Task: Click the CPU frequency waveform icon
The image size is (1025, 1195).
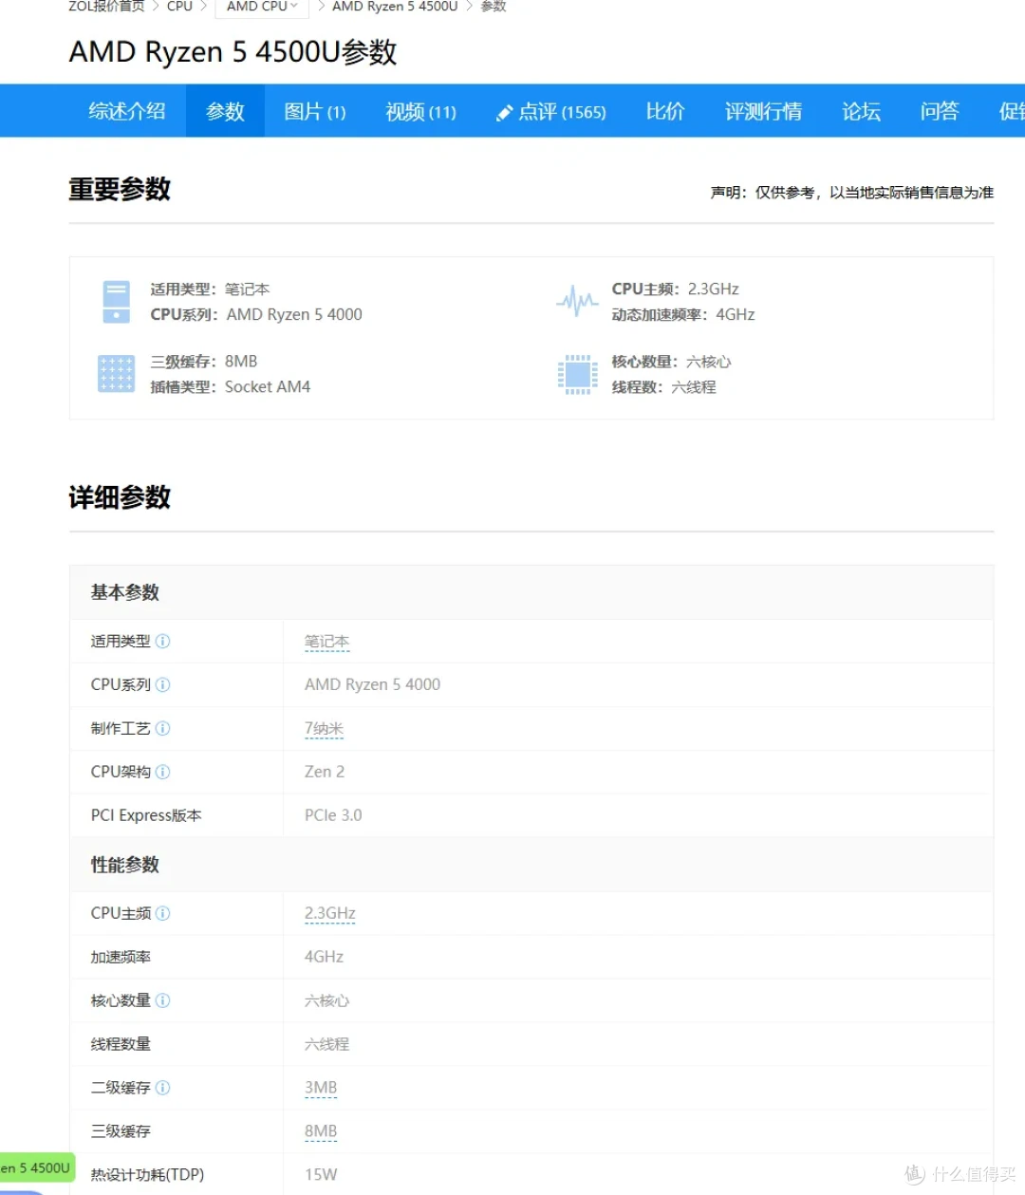Action: tap(577, 302)
